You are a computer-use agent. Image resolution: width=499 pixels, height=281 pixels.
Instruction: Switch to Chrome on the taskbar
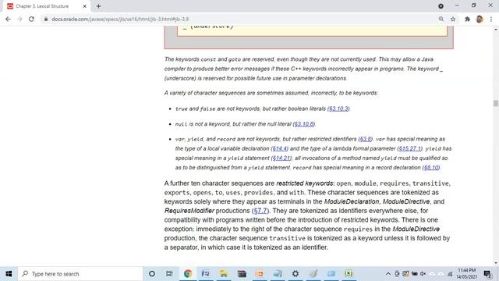pos(188,274)
